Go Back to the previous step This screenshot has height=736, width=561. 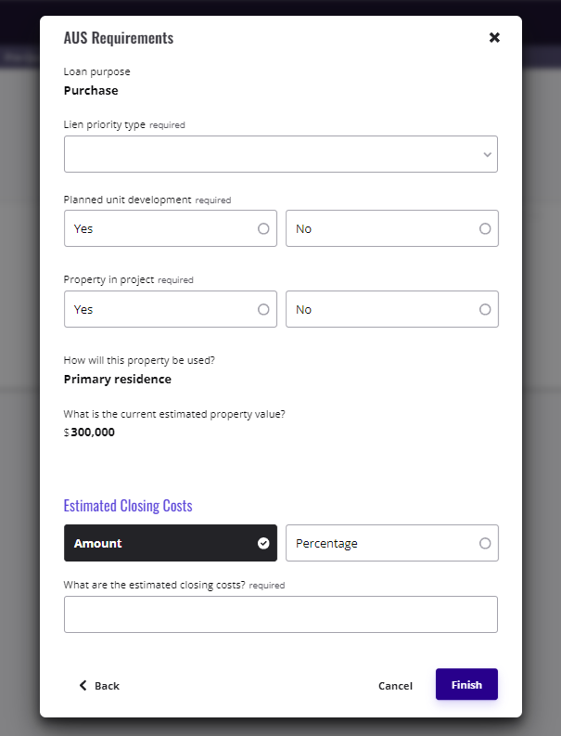coord(99,686)
